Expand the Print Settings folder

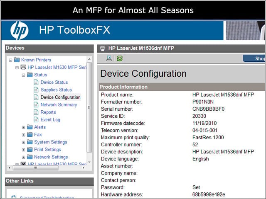(x=23, y=150)
